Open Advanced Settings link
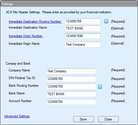 (x=17, y=116)
